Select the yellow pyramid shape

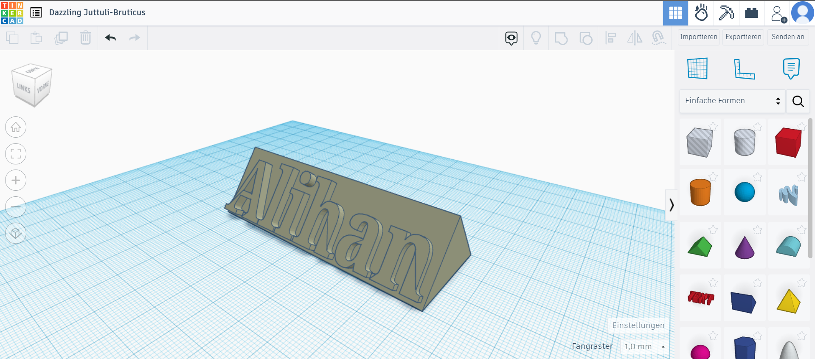788,301
